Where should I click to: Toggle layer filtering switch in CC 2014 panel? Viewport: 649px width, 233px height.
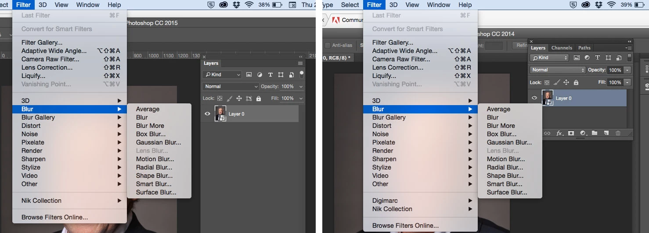(629, 57)
